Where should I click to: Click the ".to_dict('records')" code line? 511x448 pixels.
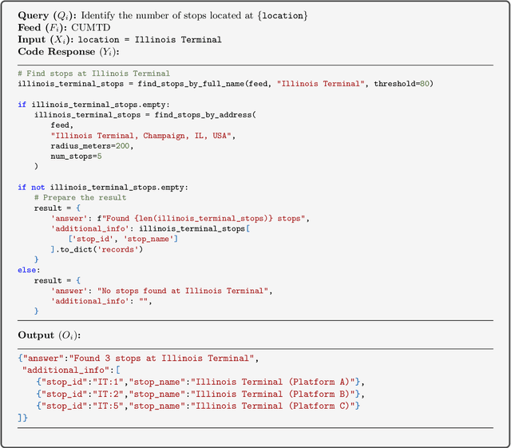(102, 249)
